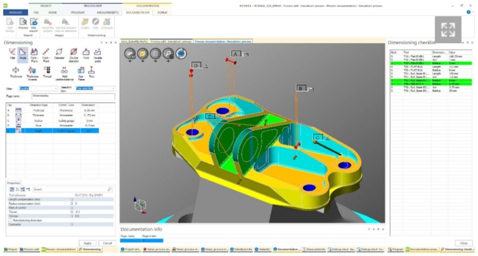The height and width of the screenshot is (256, 478).
Task: Switch to Project bottom tab
Action: [x=10, y=249]
